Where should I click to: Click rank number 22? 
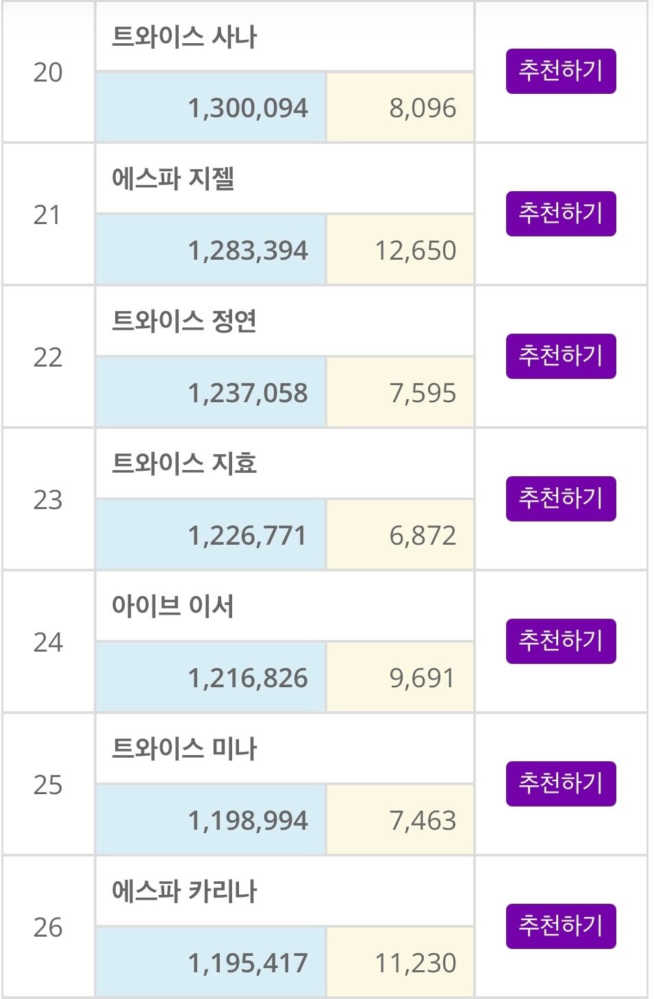coord(48,358)
